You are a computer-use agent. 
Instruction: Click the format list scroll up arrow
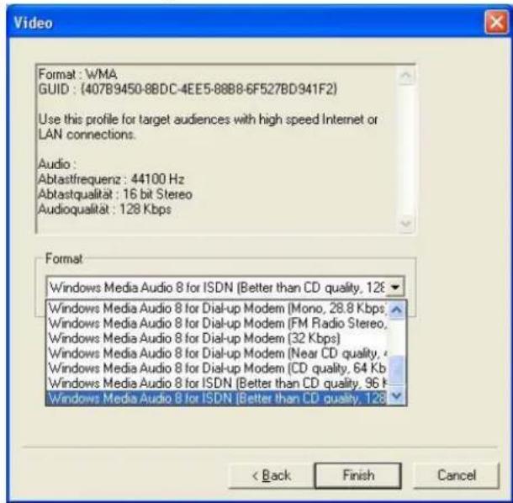tap(397, 310)
